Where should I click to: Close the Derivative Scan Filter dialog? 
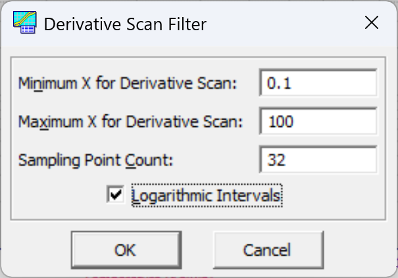[372, 22]
